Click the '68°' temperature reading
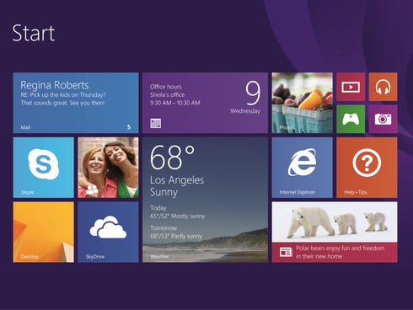 pyautogui.click(x=172, y=158)
